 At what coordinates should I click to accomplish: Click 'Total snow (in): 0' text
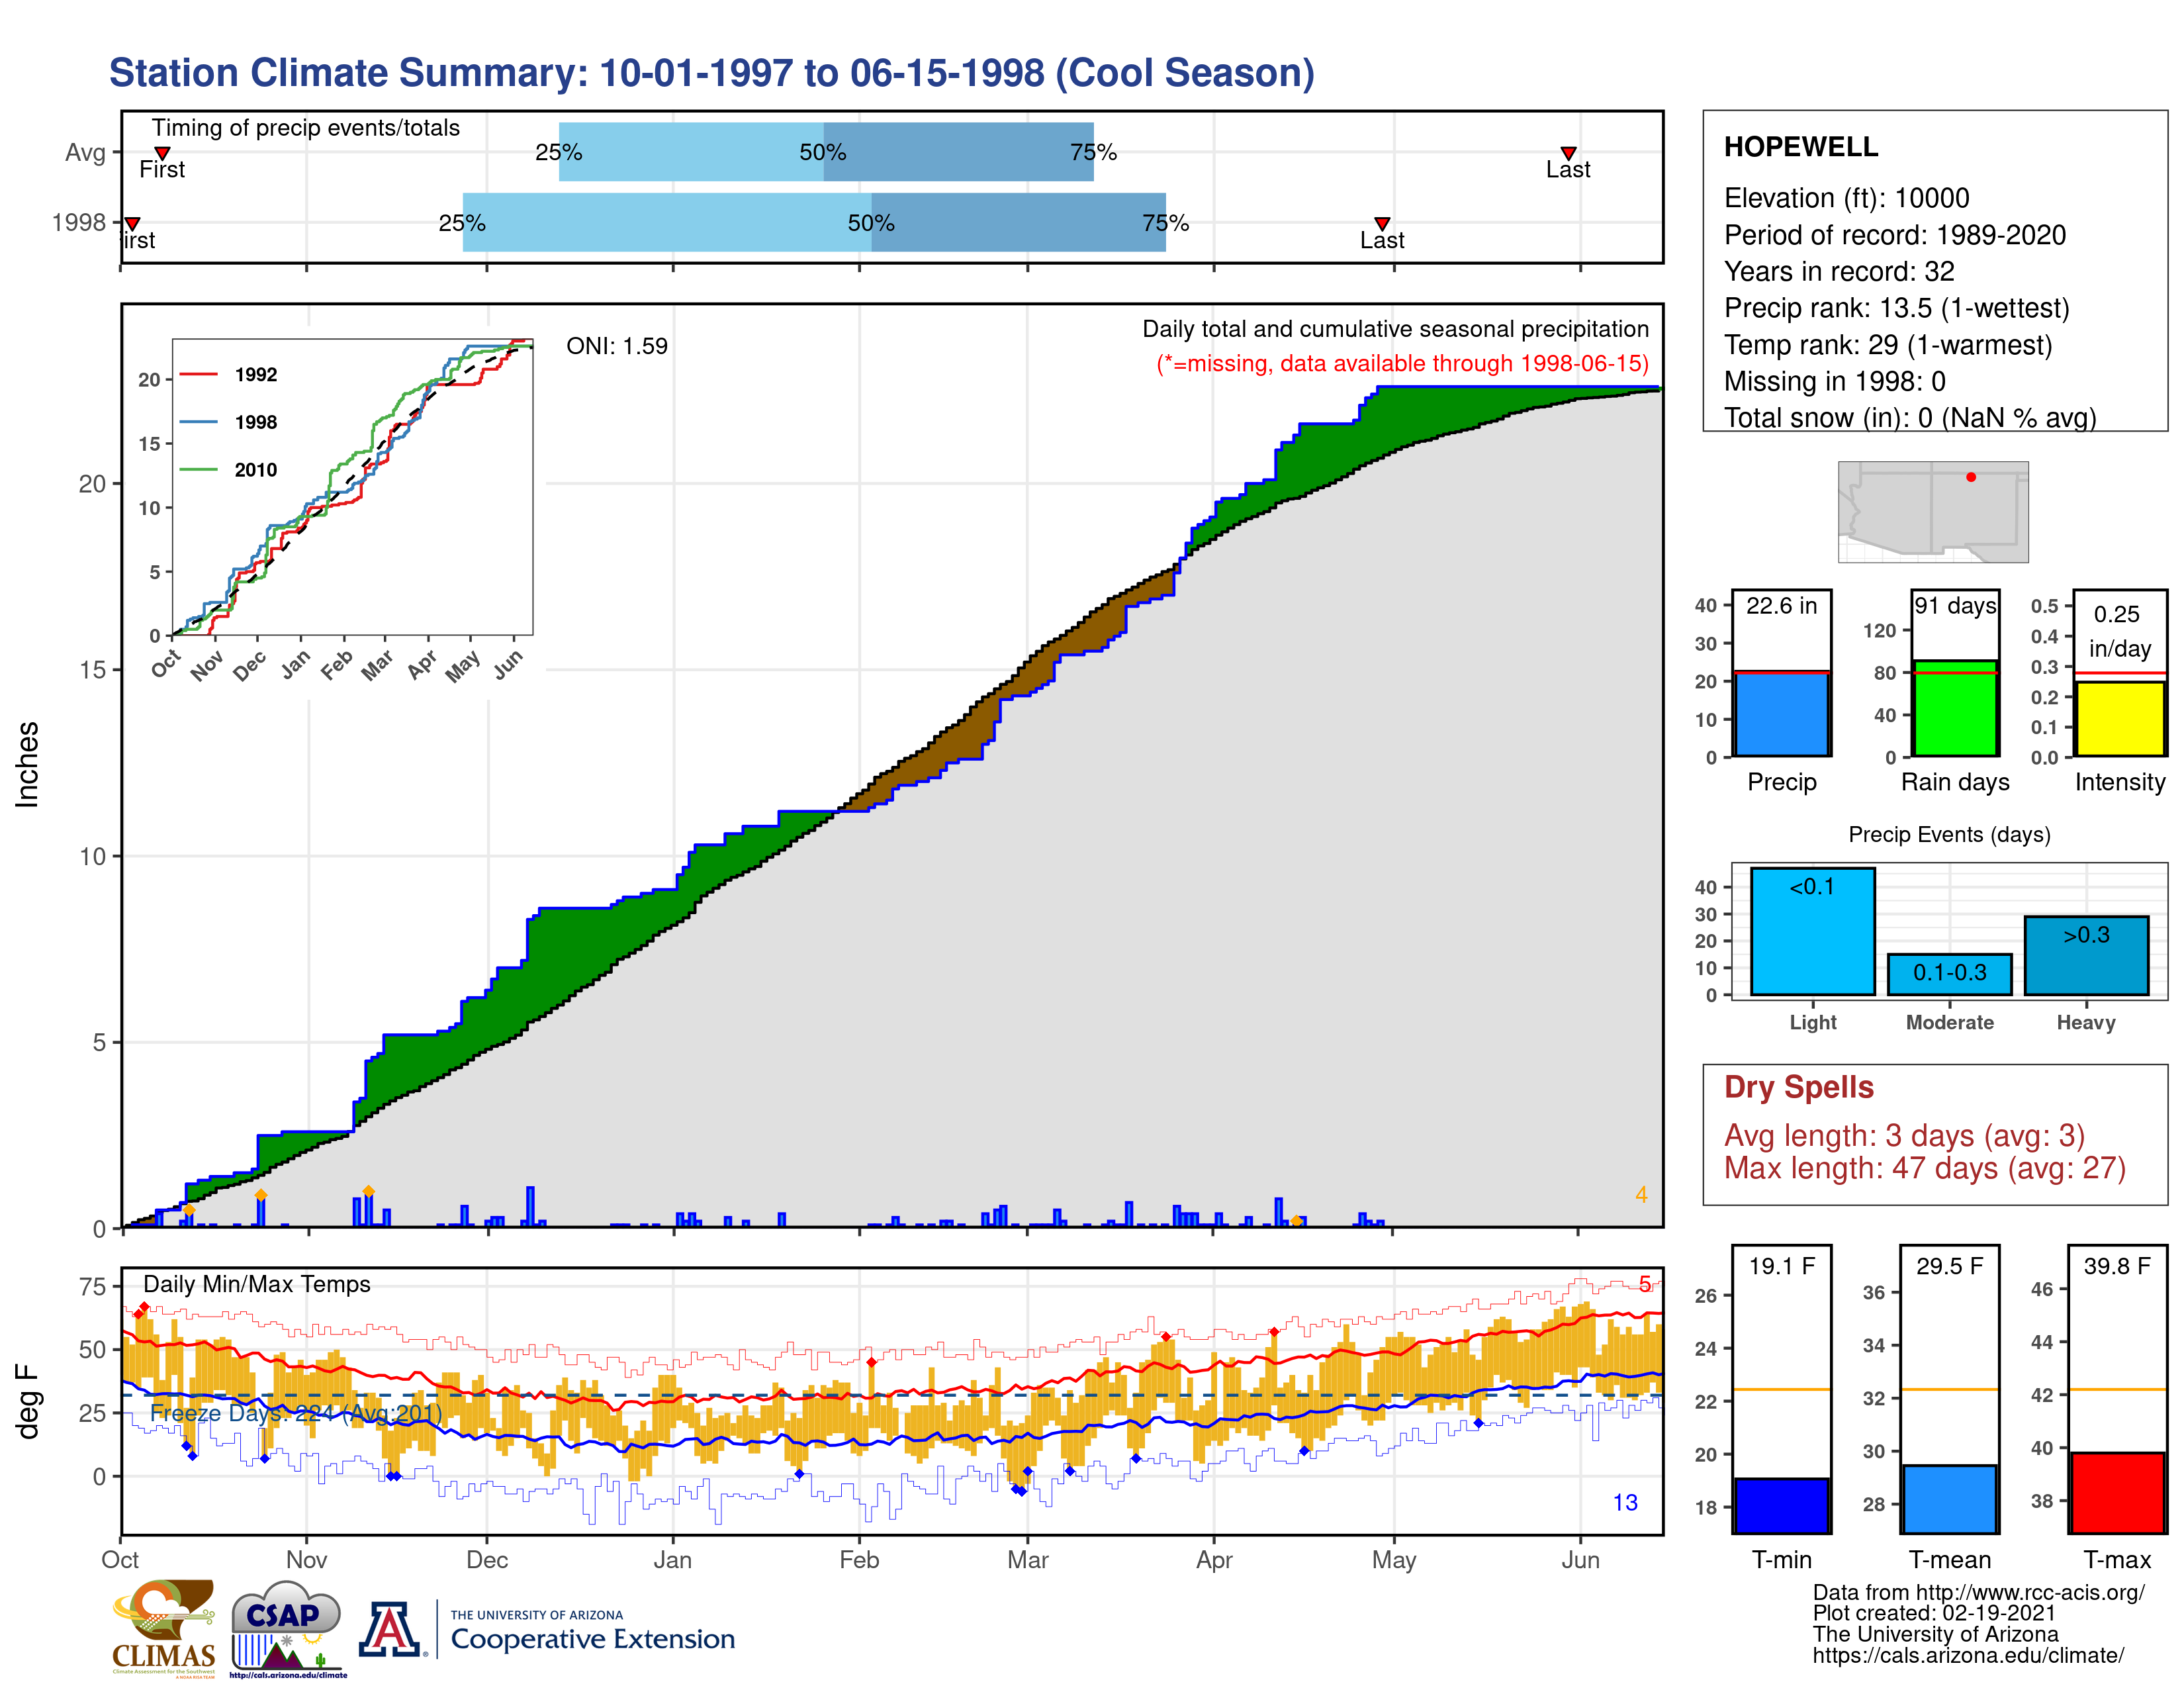(1829, 418)
